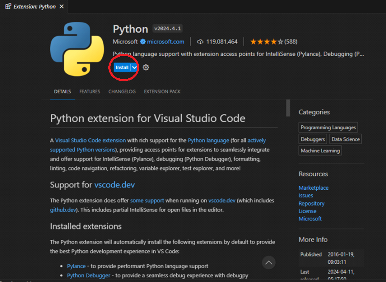Select the Extension Pack tab
386x282 pixels.
coord(162,91)
